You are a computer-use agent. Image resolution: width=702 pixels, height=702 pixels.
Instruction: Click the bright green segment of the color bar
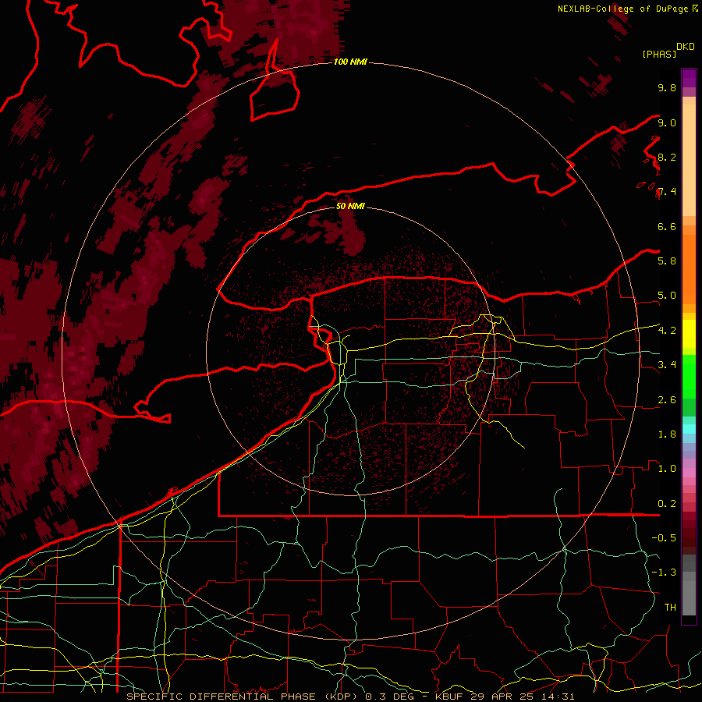point(689,377)
